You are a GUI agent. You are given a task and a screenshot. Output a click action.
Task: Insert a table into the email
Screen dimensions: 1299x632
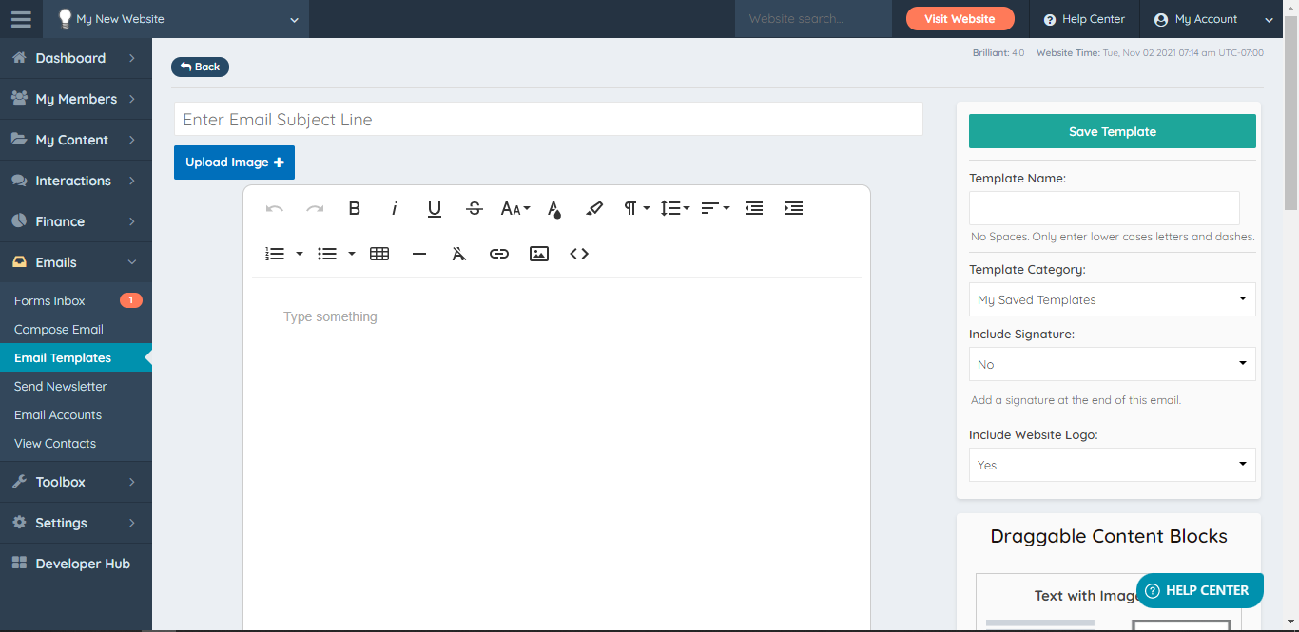379,253
